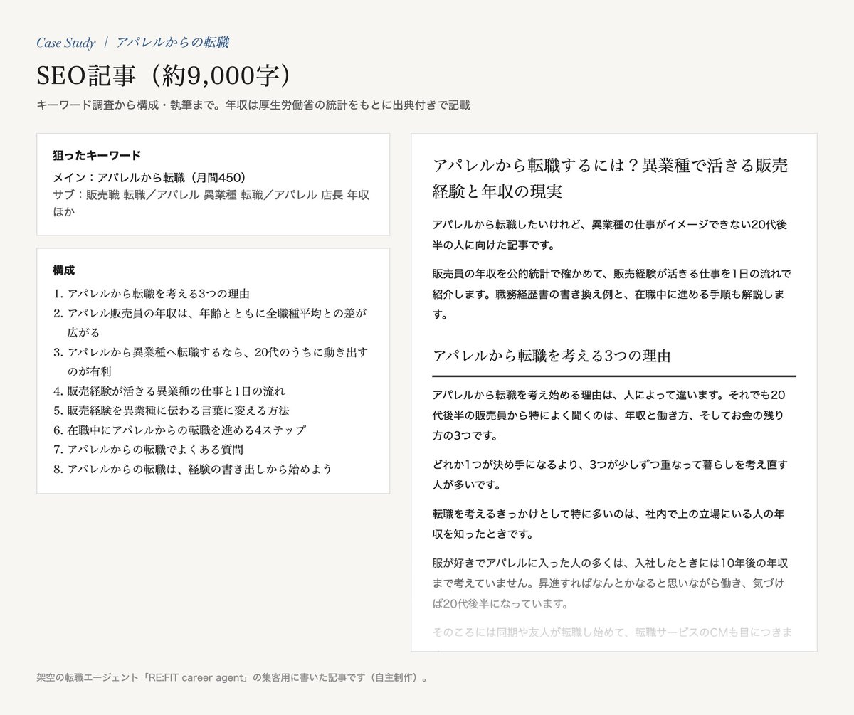
Task: Click the 'SEO記事（約9,000字）' heading
Action: click(x=165, y=75)
